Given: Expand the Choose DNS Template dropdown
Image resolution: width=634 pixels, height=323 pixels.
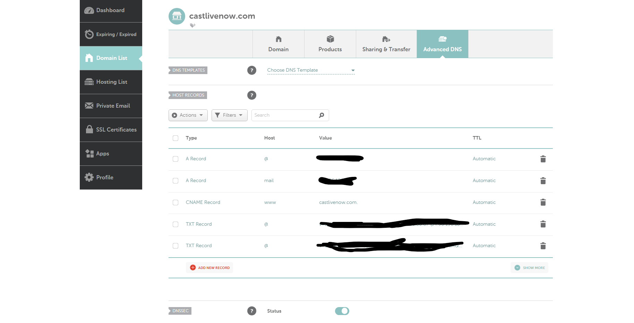Looking at the screenshot, I should pos(311,70).
